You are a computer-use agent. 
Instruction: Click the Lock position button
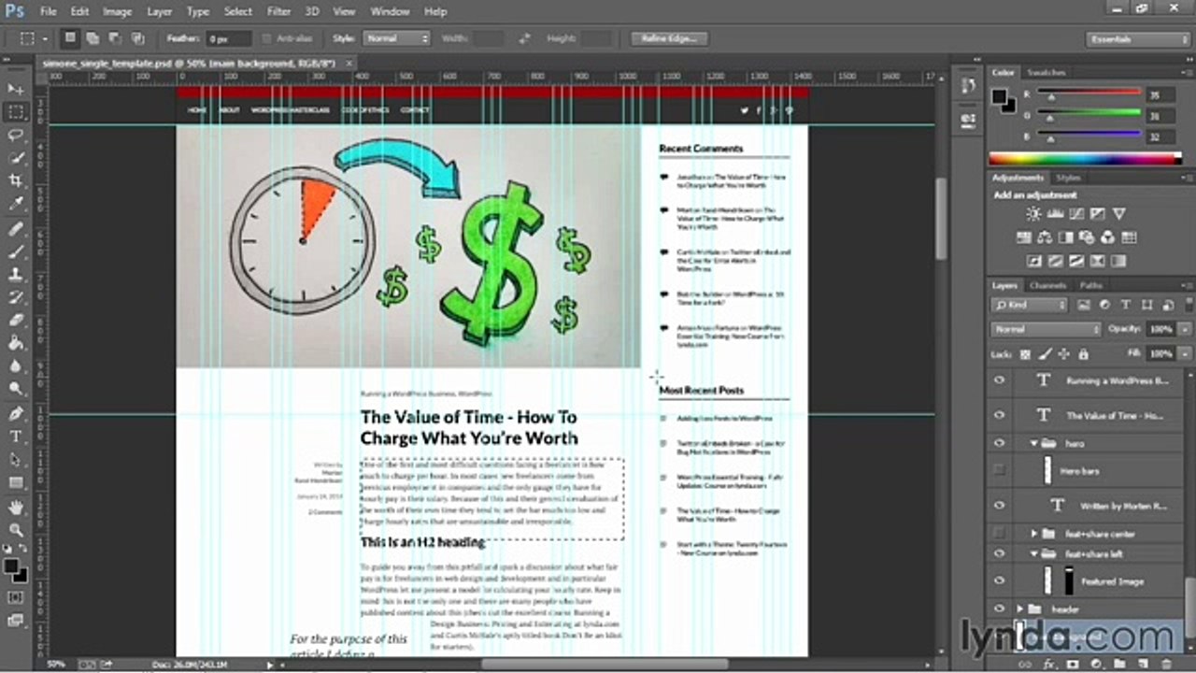[1064, 354]
